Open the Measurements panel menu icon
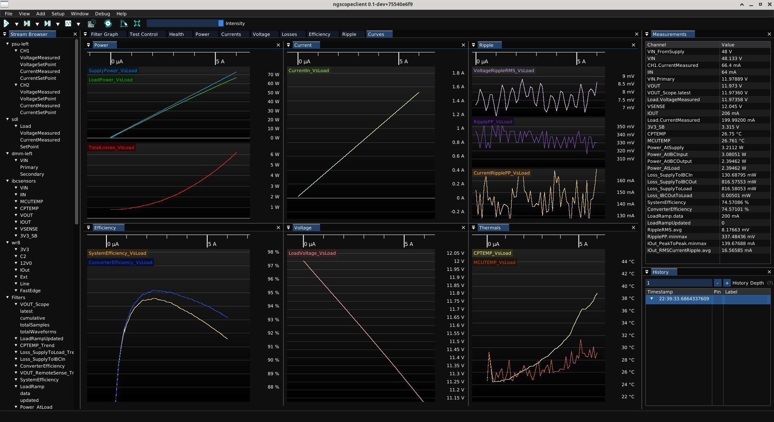Image resolution: width=774 pixels, height=422 pixels. (x=647, y=34)
